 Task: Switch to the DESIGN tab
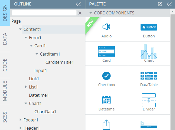[5, 13]
